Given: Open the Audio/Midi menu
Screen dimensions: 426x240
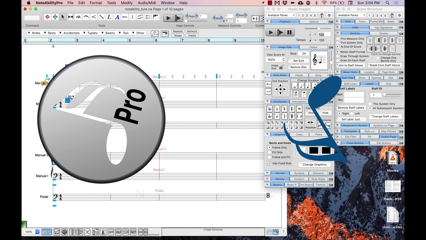Looking at the screenshot, I should (x=147, y=3).
